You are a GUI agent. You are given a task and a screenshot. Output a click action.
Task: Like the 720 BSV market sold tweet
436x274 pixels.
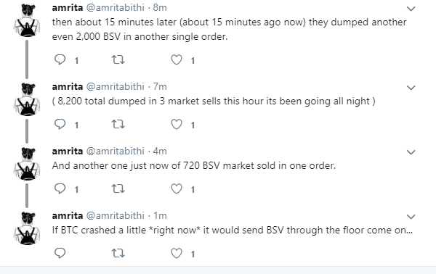coord(177,188)
